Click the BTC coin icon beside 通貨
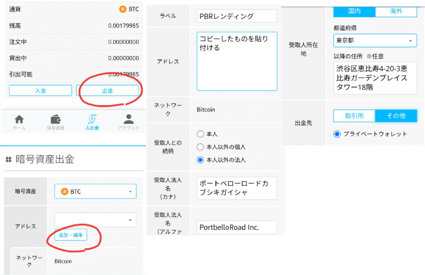Screen dimensions: 425x275 [x=122, y=9]
